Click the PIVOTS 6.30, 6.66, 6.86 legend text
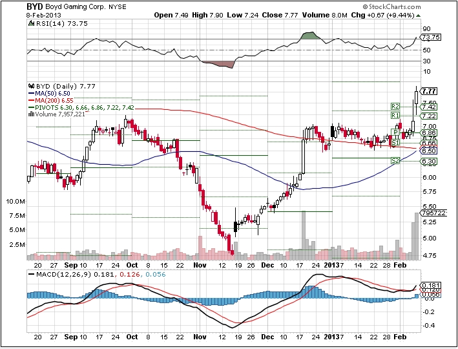The height and width of the screenshot is (349, 458). tap(85, 107)
